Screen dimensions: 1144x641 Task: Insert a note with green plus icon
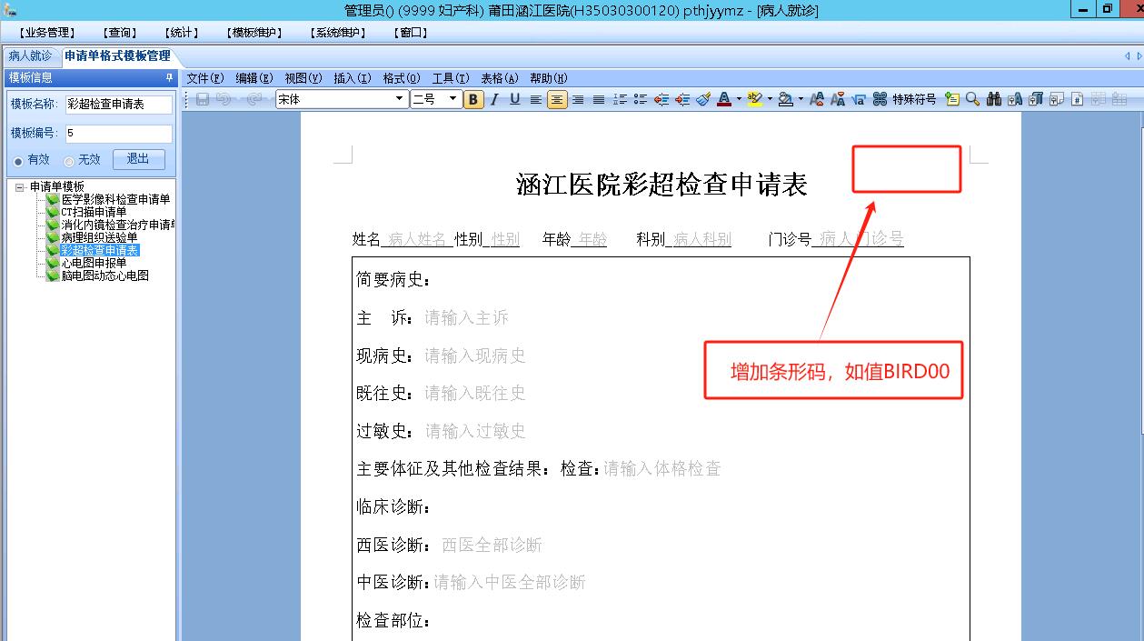pyautogui.click(x=952, y=99)
